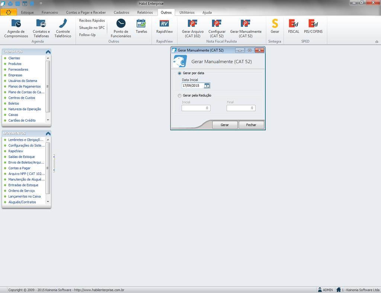Click the Hábil logo in the title bar
Image resolution: width=381 pixels, height=293 pixels.
click(3, 3)
